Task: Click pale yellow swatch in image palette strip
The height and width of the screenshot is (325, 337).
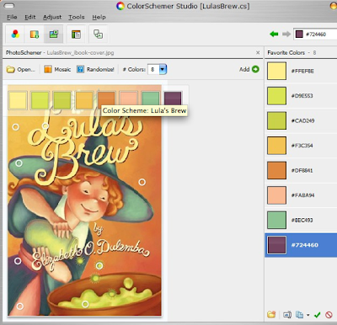Action: coord(18,100)
